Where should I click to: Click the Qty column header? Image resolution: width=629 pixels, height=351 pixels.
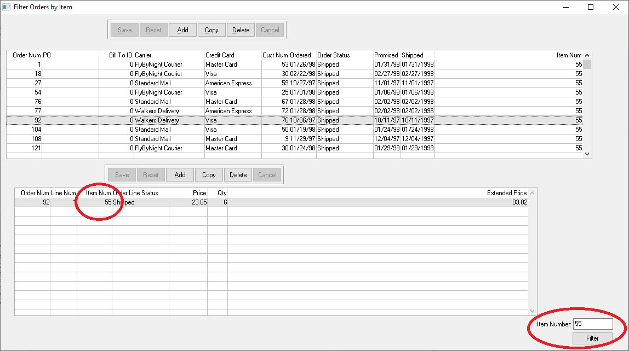[222, 193]
